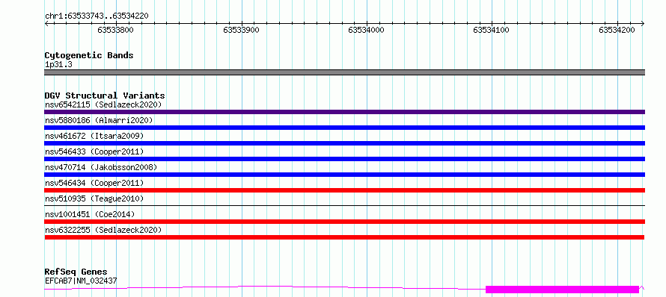The width and height of the screenshot is (666, 297).
Task: Click the nsv6542115 (Sedlazeck2020) variant label
Action: 103,104
